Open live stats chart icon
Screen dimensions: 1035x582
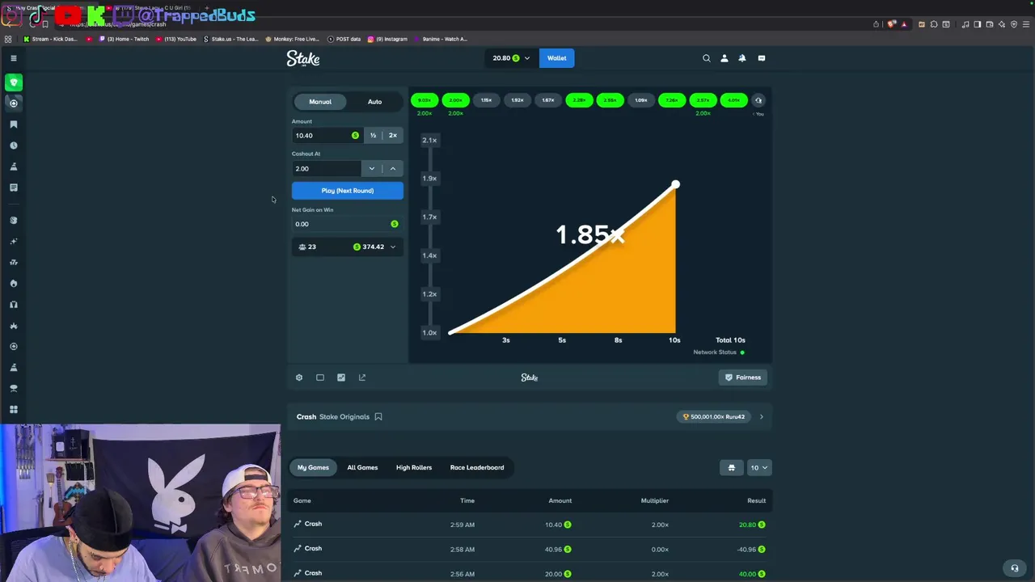341,377
